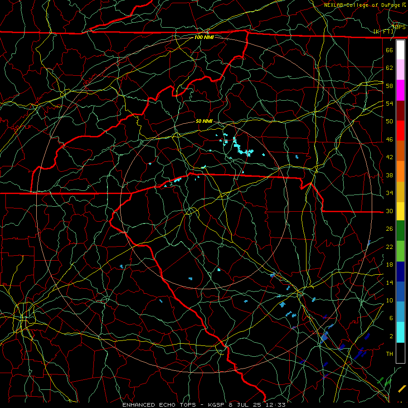Click the '50 NMI' range ring label

pyautogui.click(x=204, y=121)
